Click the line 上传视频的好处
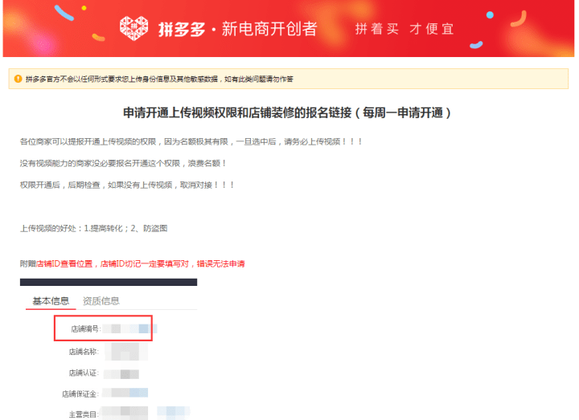The width and height of the screenshot is (579, 420). [x=94, y=228]
